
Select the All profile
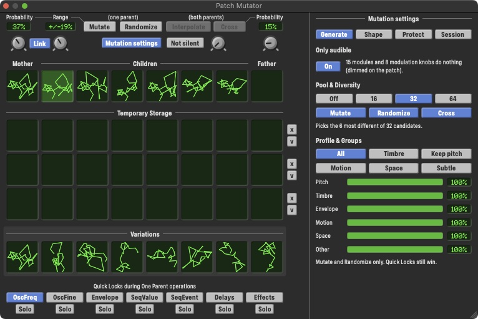pyautogui.click(x=341, y=154)
